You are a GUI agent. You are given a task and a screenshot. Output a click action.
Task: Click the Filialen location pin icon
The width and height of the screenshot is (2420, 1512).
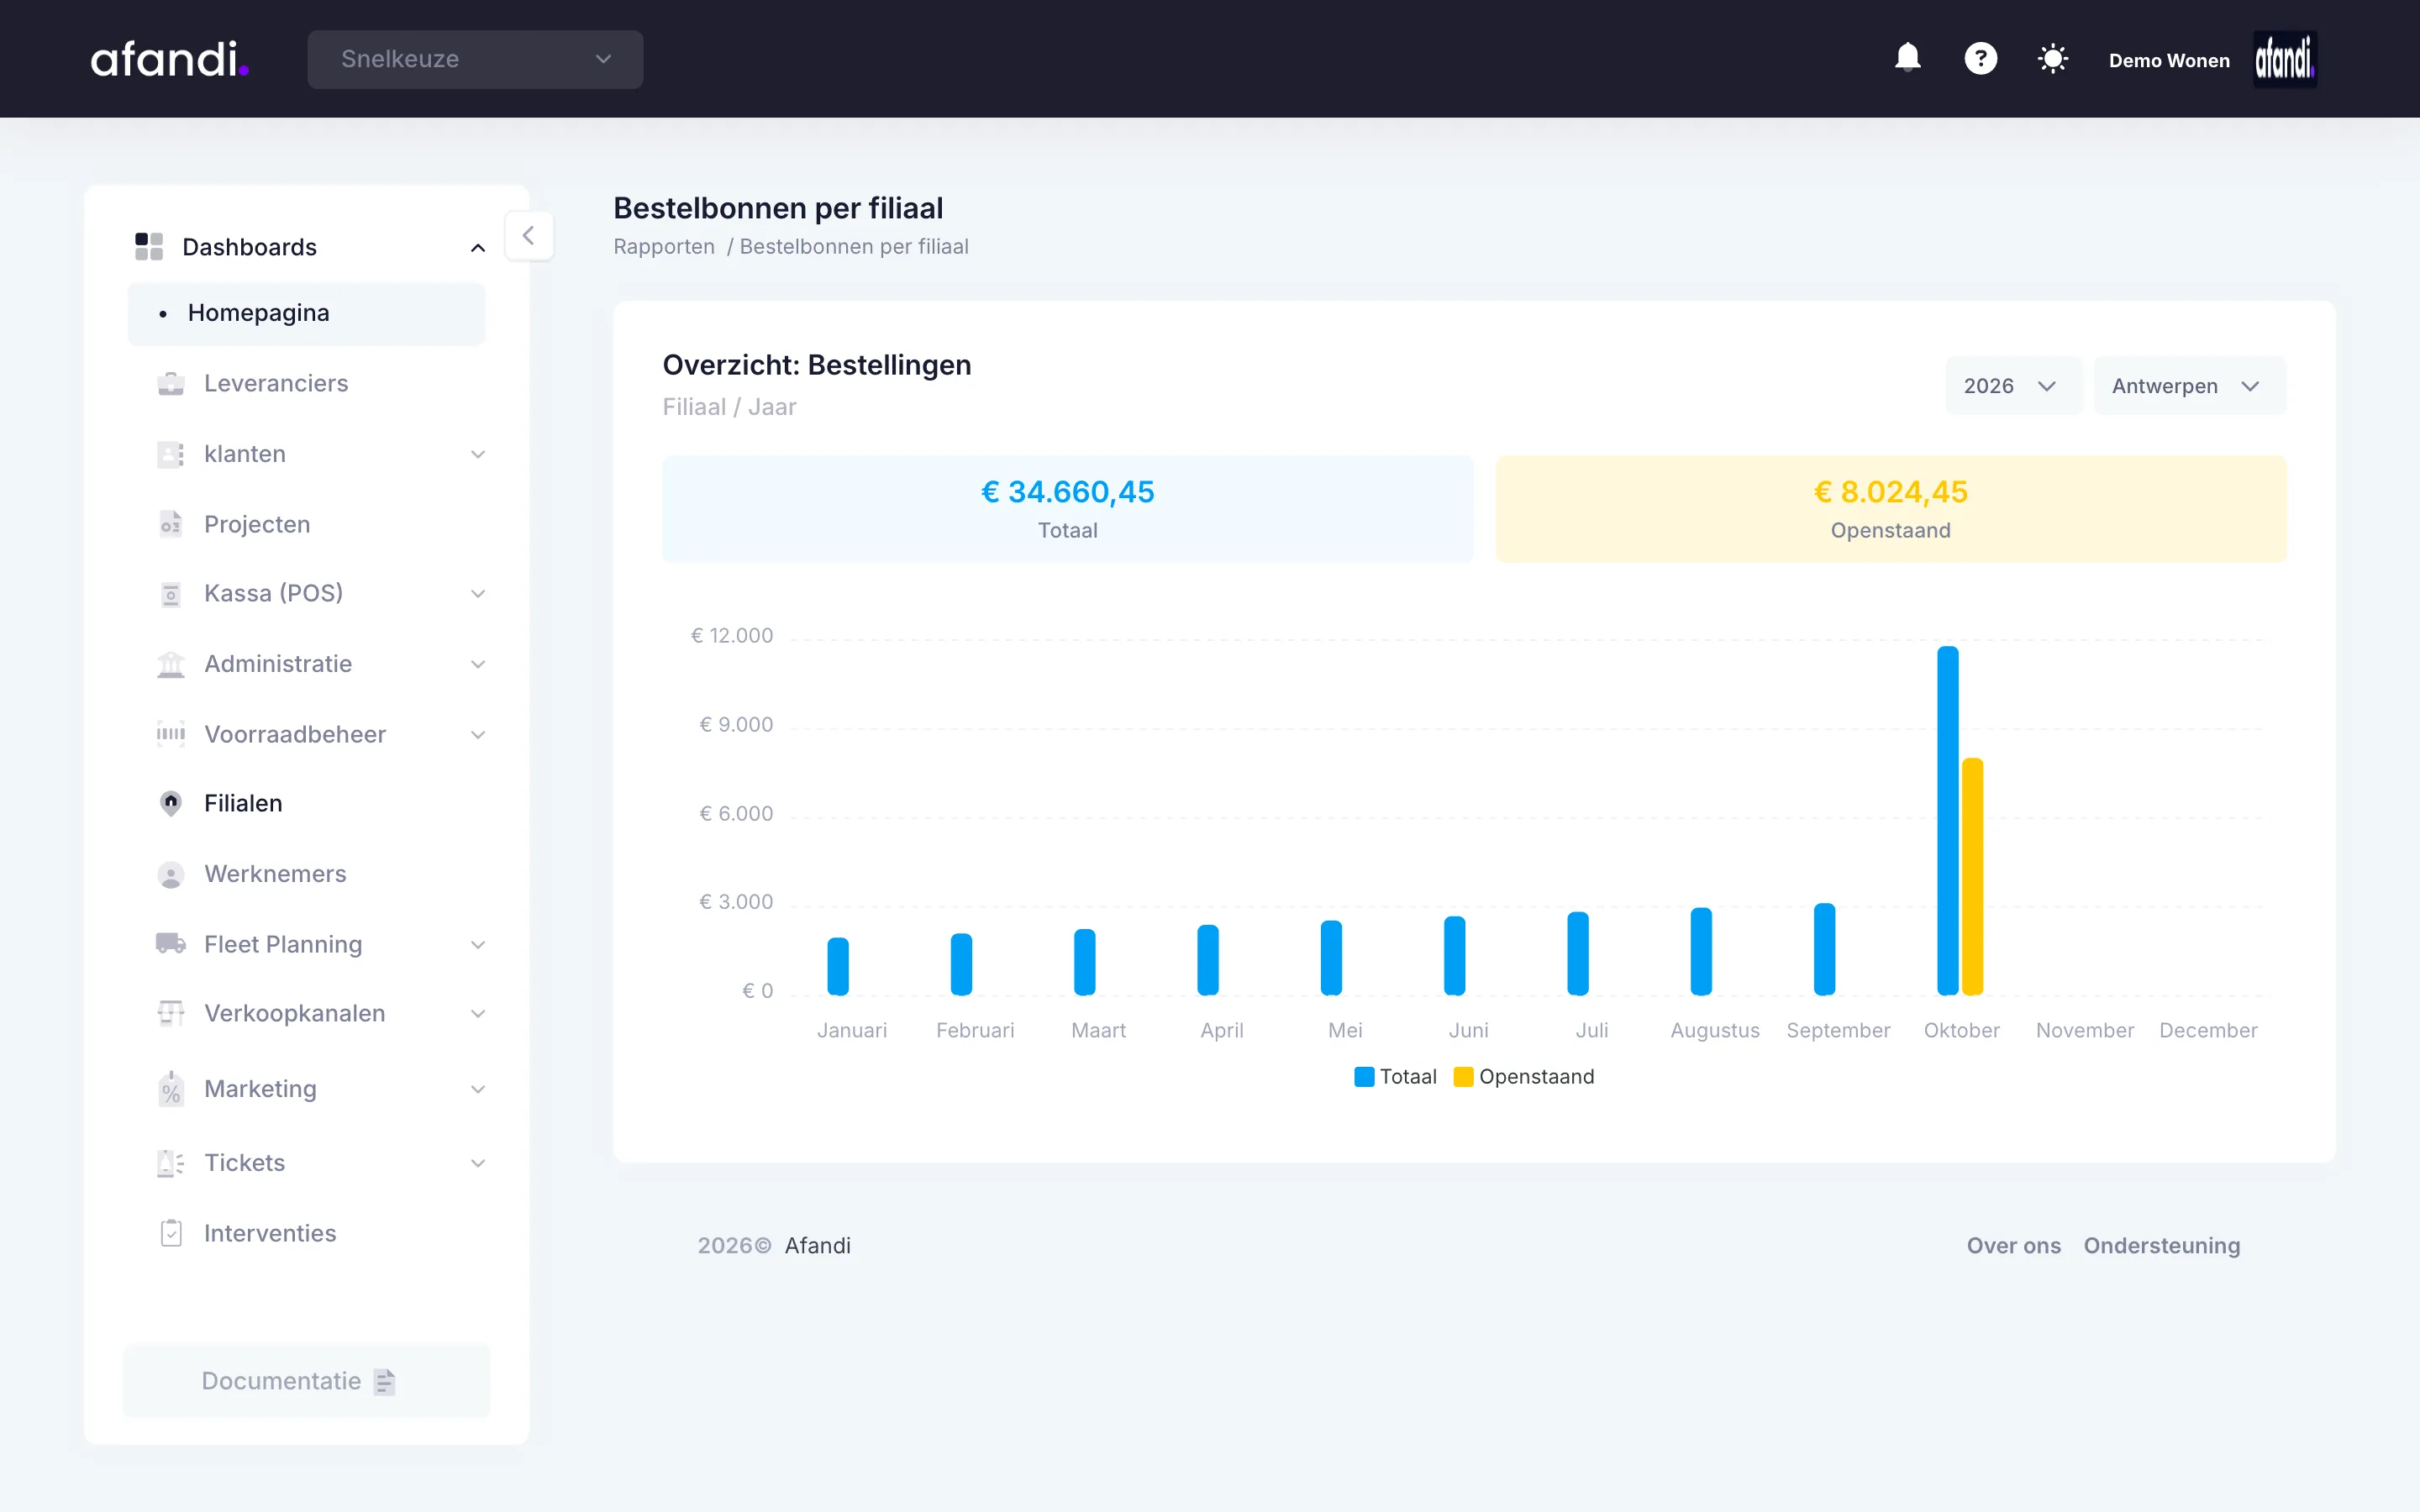pos(171,803)
